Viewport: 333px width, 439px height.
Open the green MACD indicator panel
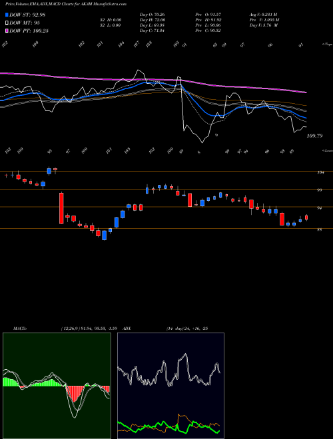[x=57, y=386]
